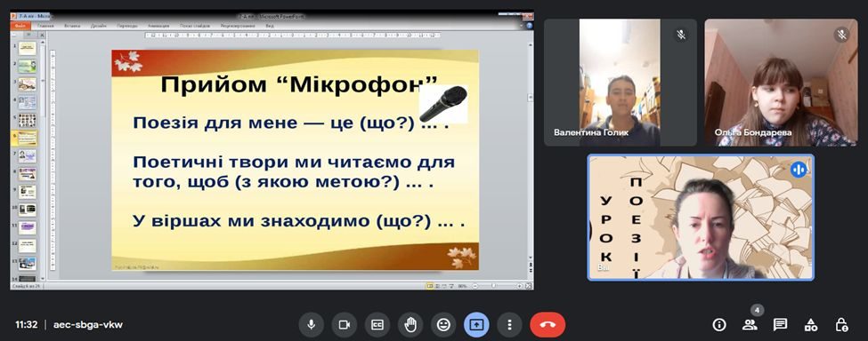
Task: Select Ольга Бондарева's video tile
Action: (x=781, y=83)
